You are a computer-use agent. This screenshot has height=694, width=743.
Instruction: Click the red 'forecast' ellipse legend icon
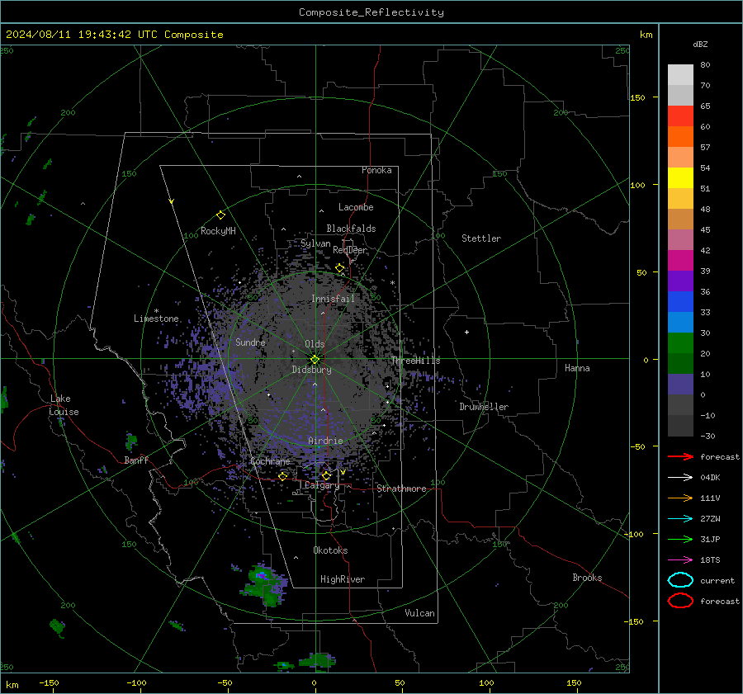tap(680, 601)
